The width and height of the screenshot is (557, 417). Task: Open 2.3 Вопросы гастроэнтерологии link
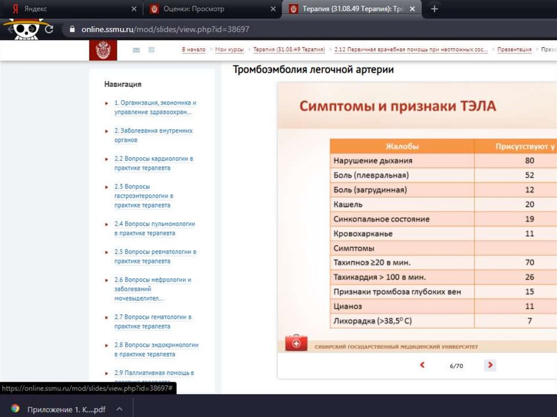point(144,196)
